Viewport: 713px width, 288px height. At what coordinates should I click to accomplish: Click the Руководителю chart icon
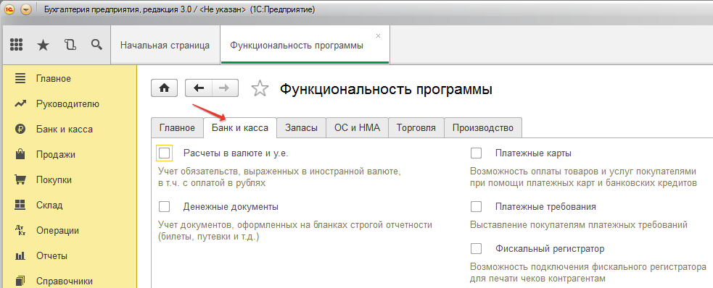coord(20,104)
